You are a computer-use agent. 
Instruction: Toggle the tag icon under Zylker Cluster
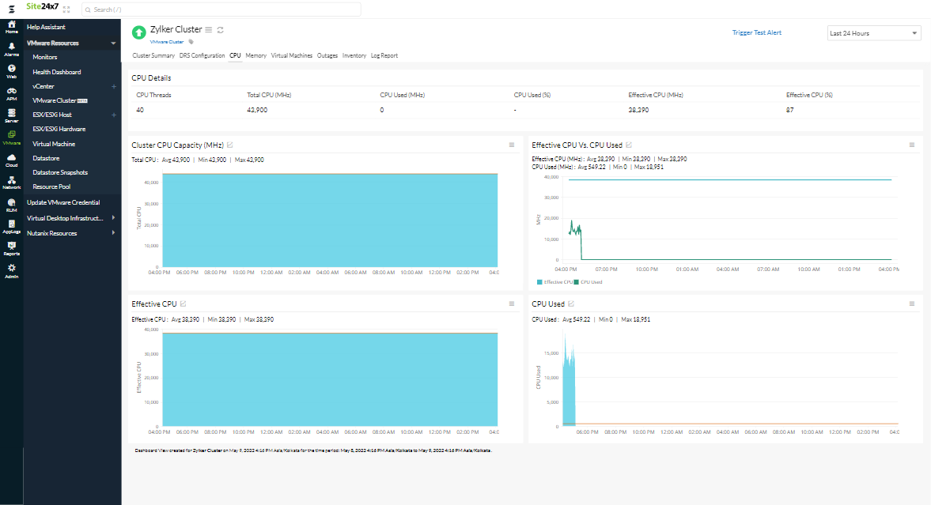tap(192, 41)
